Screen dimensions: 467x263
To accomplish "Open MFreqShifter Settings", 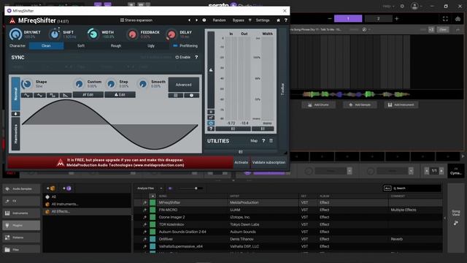I will (x=263, y=20).
